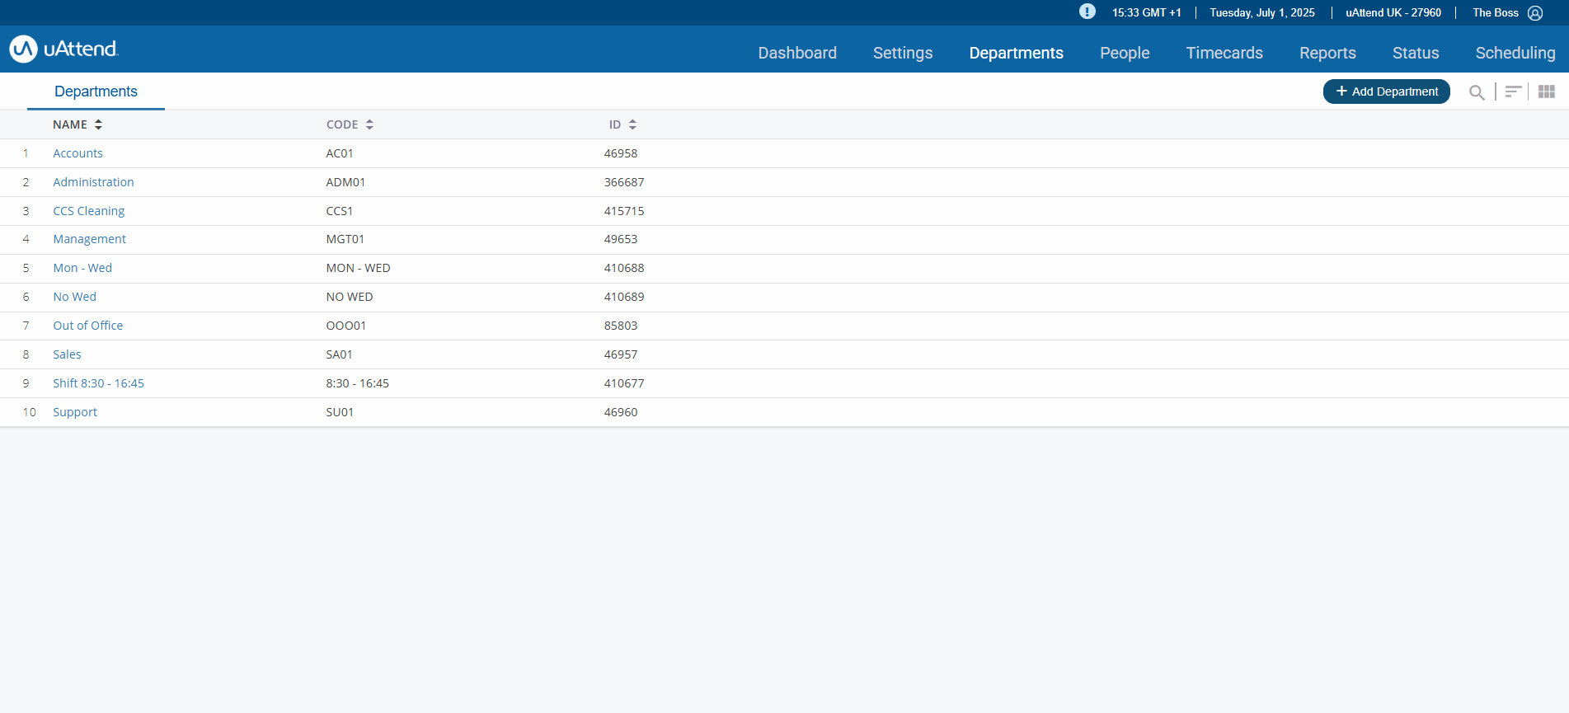Click ID 415715

click(x=624, y=211)
